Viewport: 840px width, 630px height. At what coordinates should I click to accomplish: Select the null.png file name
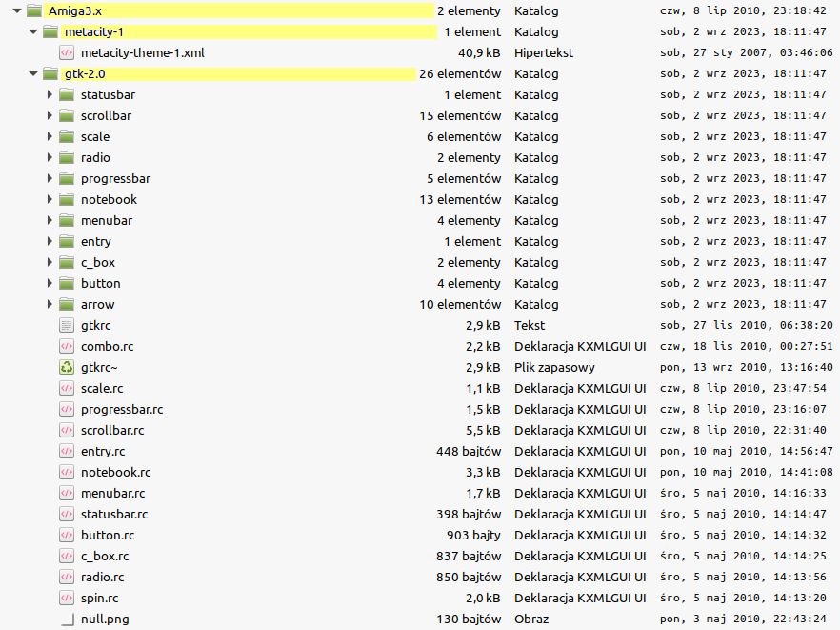pos(105,619)
